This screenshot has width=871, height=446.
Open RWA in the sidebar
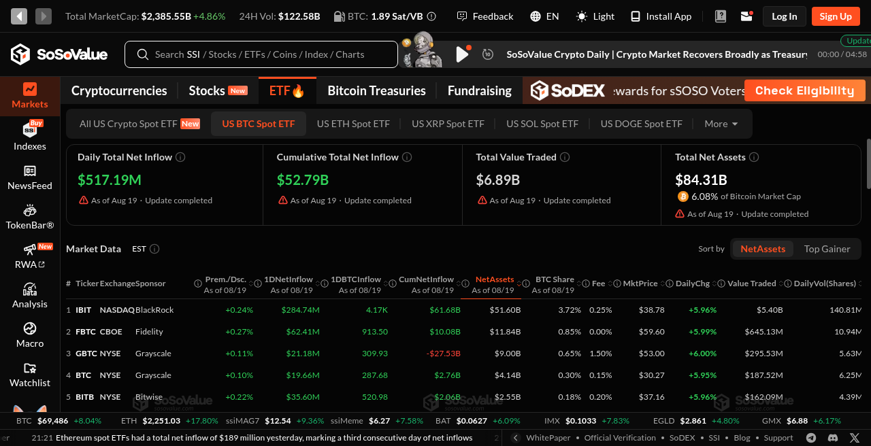30,256
